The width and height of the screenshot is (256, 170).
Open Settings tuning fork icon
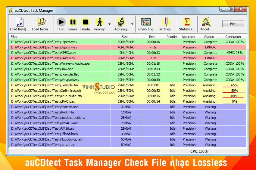click(x=166, y=22)
